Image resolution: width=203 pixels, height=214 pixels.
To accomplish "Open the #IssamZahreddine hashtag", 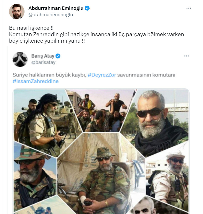I will (x=36, y=81).
